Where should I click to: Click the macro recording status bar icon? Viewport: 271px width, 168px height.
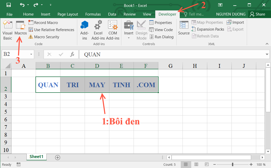coord(19,164)
